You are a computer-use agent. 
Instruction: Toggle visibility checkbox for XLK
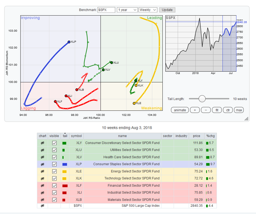54,178
